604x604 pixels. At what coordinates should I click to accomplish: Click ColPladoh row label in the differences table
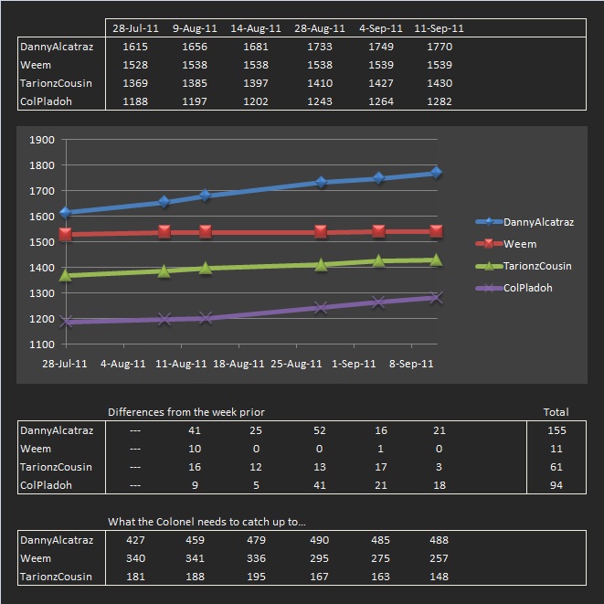point(46,485)
